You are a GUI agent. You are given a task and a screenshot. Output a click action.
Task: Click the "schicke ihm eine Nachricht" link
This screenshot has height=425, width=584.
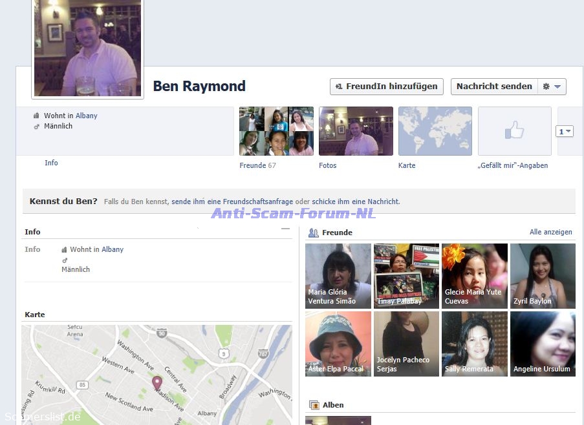tap(356, 202)
